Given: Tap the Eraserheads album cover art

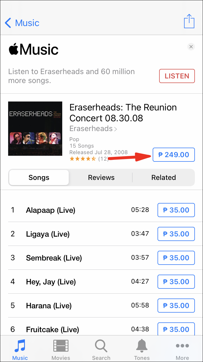Looking at the screenshot, I should pos(35,129).
